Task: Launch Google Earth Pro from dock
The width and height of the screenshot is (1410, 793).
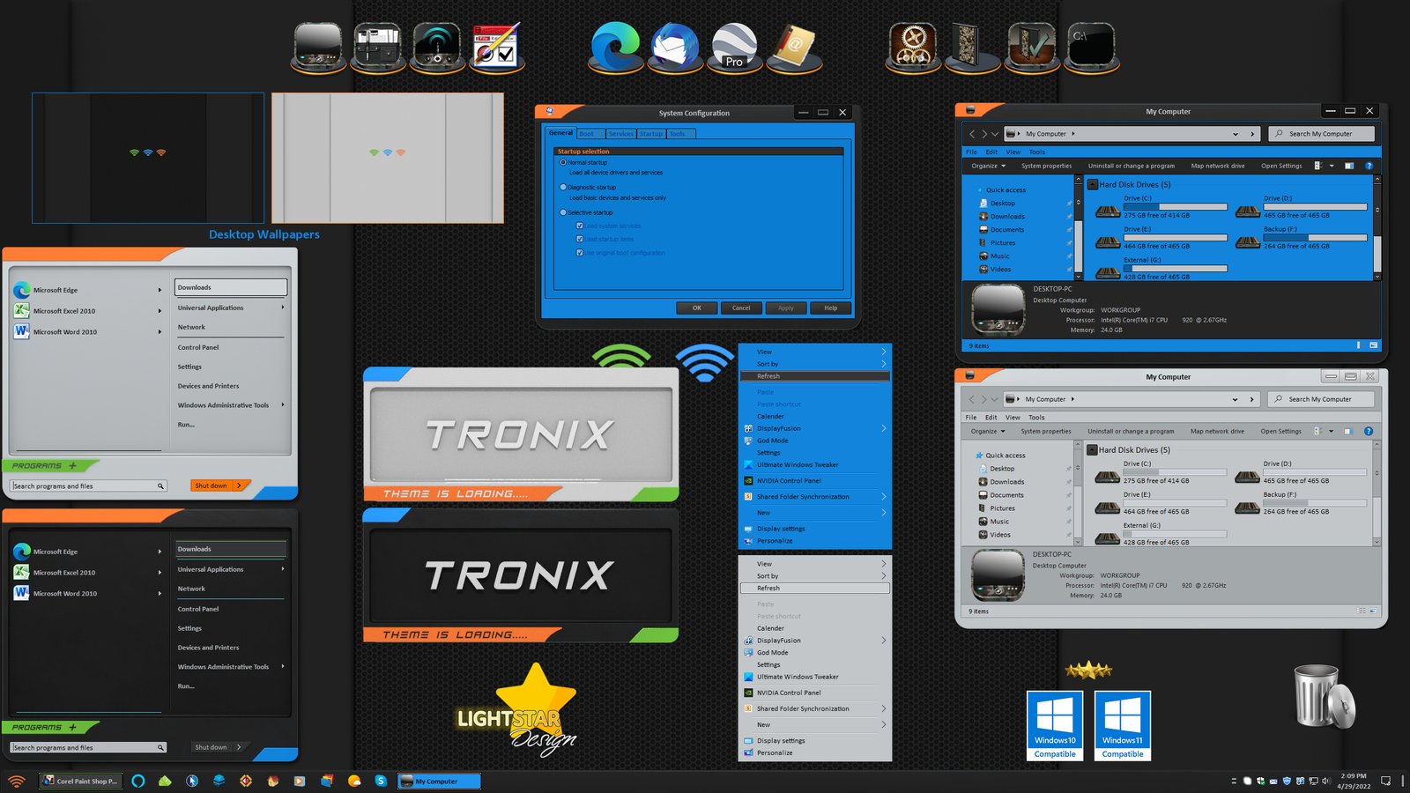Action: click(734, 47)
